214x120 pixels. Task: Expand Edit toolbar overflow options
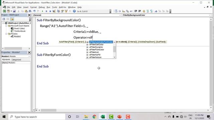coord(170,11)
